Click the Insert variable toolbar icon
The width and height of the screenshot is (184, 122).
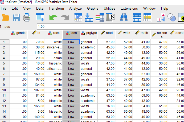(148, 18)
